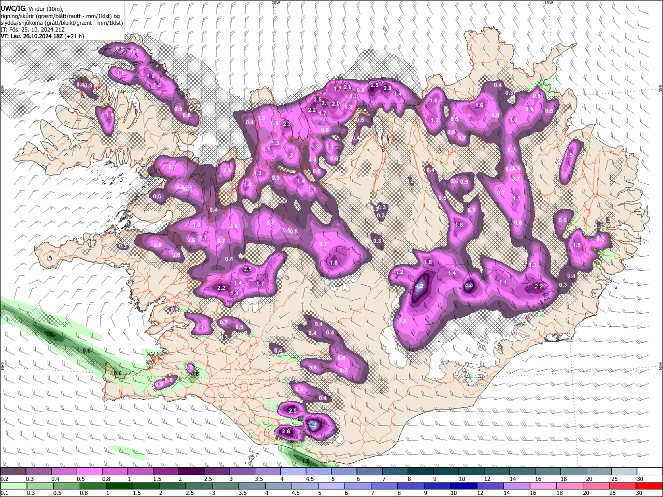Select the 4.2 precipitation maximum label
663x497 pixels.
coord(420,286)
